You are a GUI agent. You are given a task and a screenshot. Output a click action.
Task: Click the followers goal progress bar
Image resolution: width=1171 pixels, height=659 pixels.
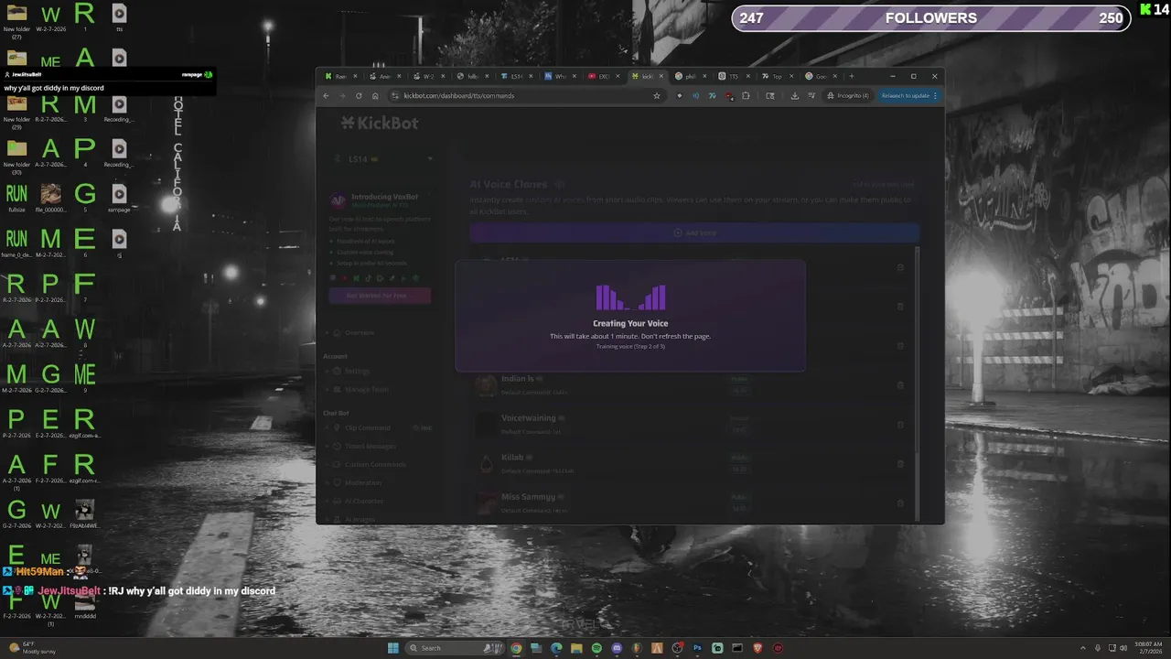[931, 18]
